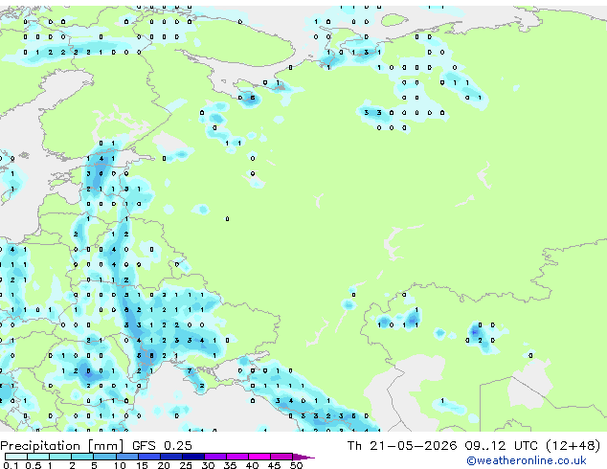Click the legend label '50'
This screenshot has width=607, height=469.
[x=296, y=465]
